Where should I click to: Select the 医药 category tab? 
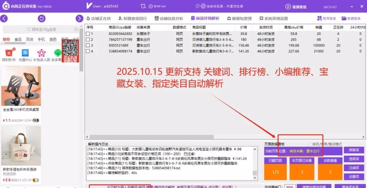pyautogui.click(x=53, y=39)
